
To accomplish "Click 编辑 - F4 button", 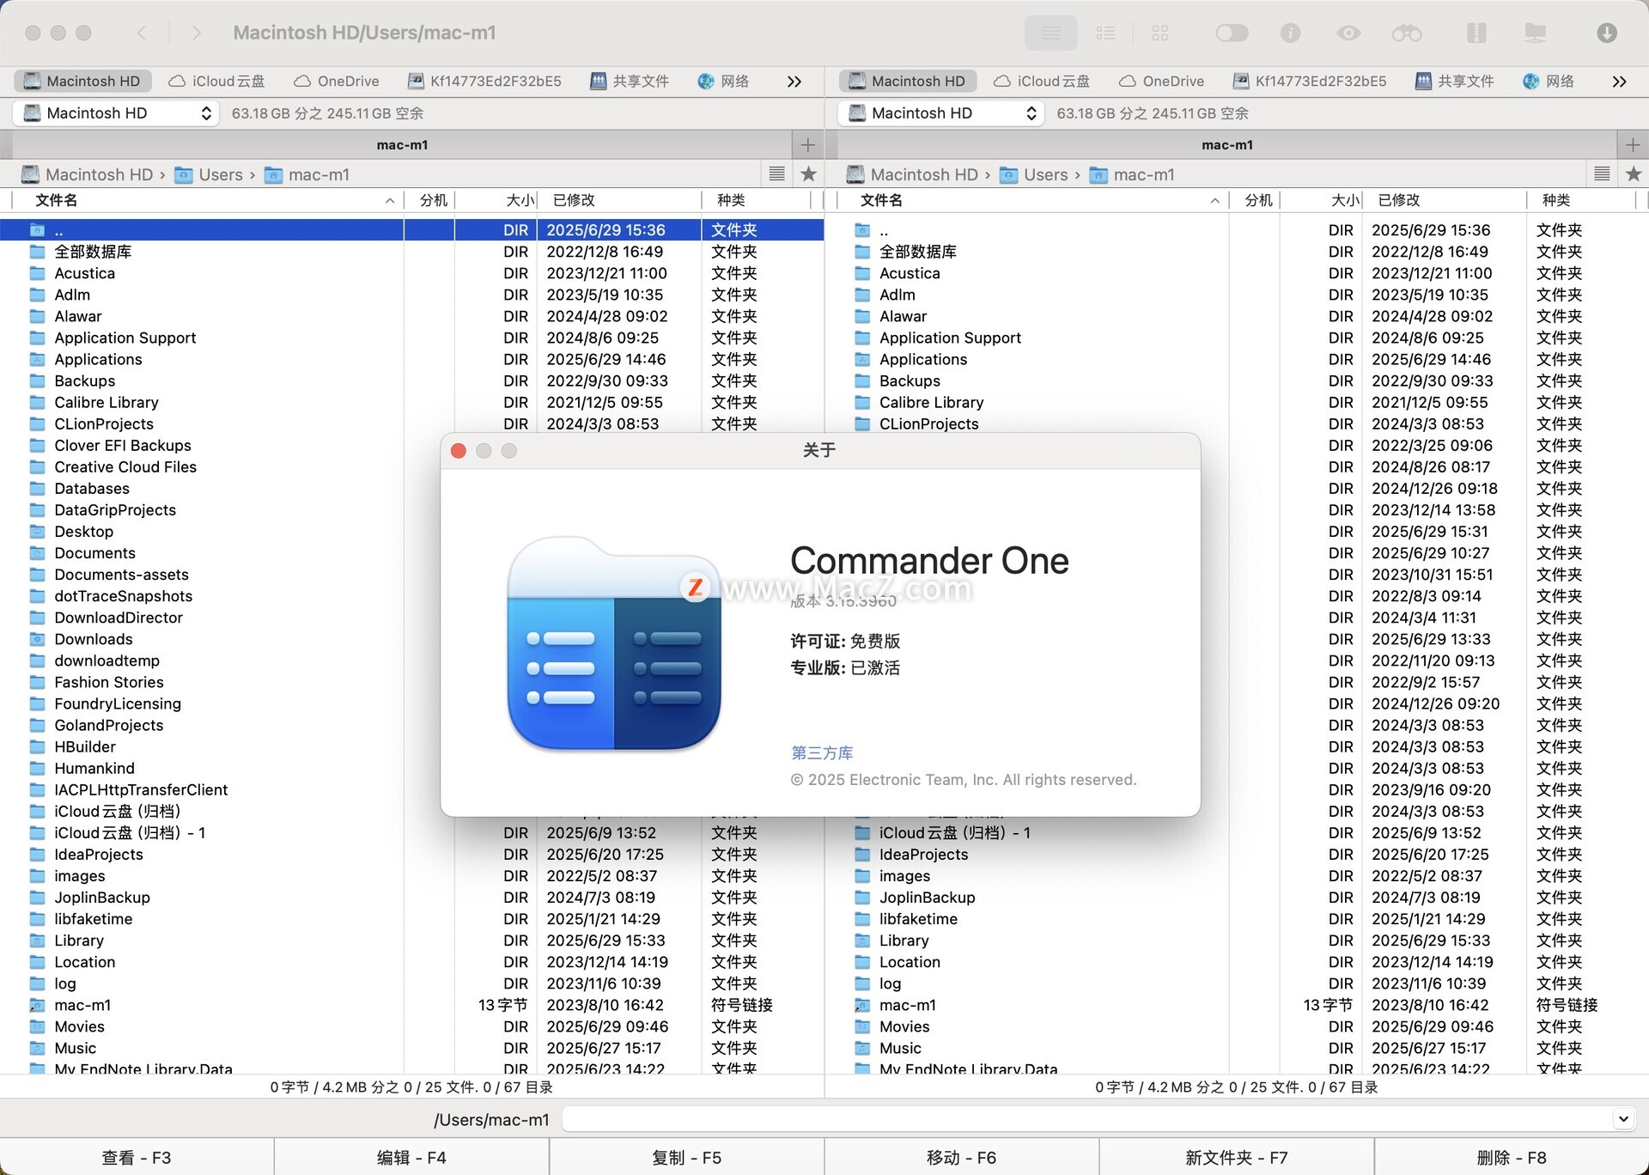I will click(x=411, y=1157).
